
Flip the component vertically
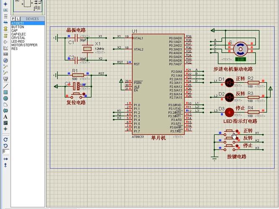pos(5,165)
